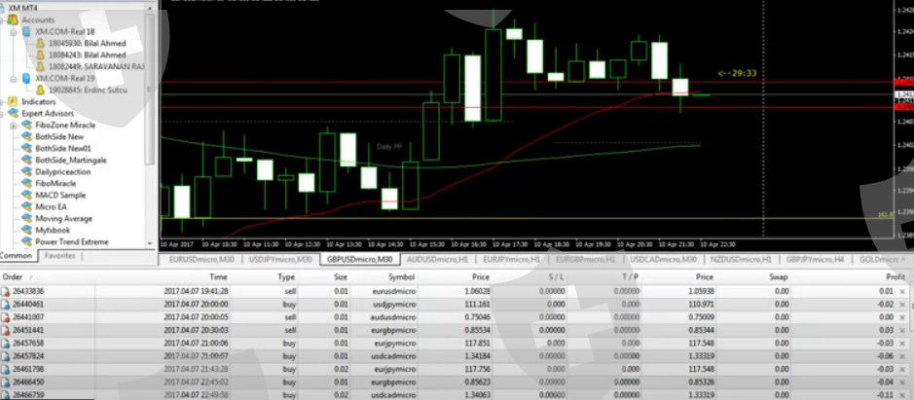Expand the Indicators tree node
Viewport: 914px width, 400px height.
(4, 101)
